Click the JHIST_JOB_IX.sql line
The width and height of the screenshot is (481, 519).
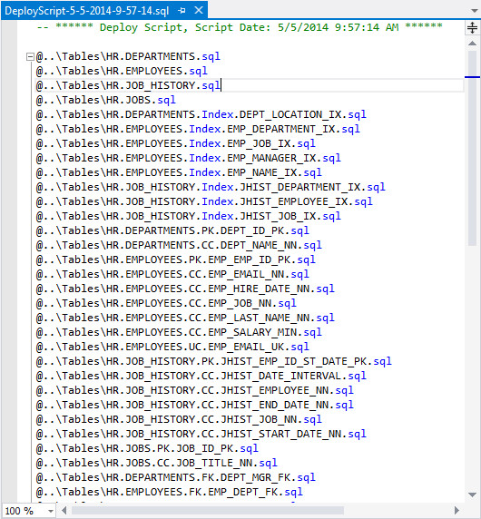[x=189, y=217]
